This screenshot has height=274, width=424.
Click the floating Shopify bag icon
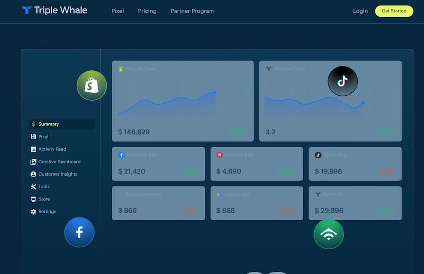click(x=92, y=85)
